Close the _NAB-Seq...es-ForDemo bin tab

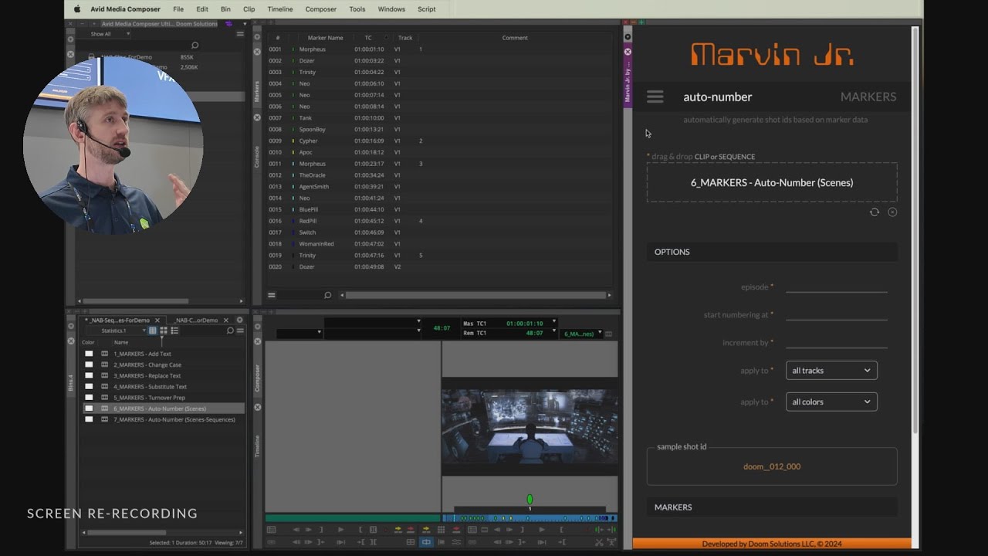pyautogui.click(x=157, y=320)
